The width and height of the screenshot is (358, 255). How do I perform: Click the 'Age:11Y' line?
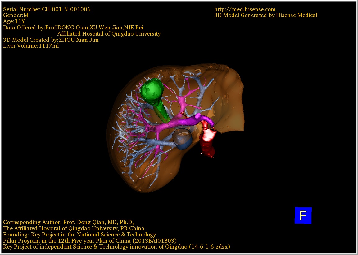[x=14, y=21]
